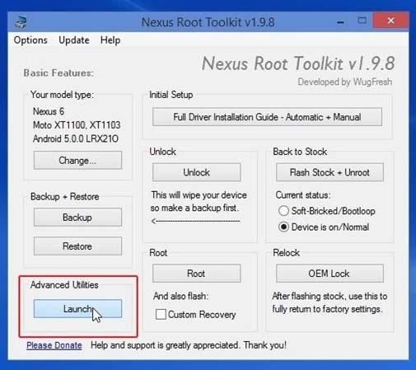Click the "And also flash:" label
Viewport: 416px width, 370px height.
click(181, 296)
